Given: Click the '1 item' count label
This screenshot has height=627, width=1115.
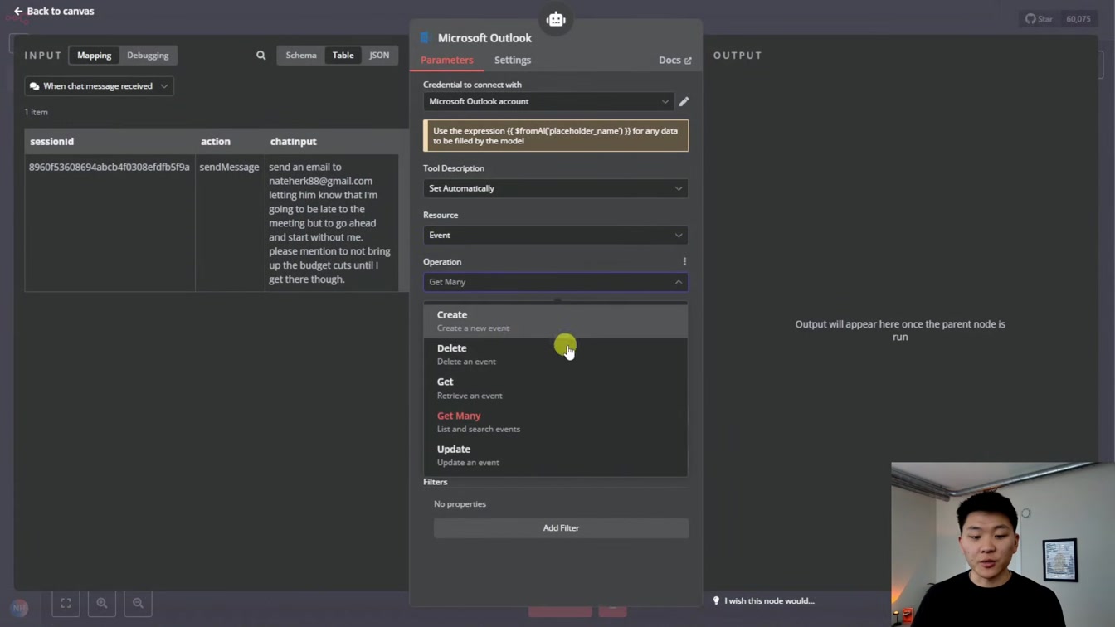Looking at the screenshot, I should pos(36,112).
